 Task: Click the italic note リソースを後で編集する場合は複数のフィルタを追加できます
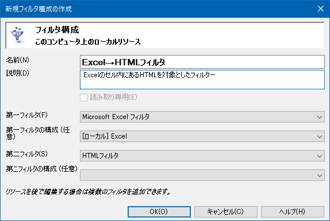pos(88,192)
